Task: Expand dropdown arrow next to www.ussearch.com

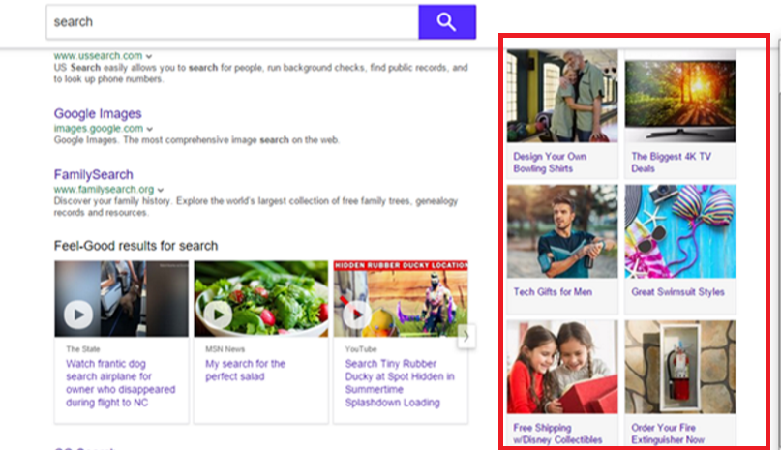Action: point(149,56)
